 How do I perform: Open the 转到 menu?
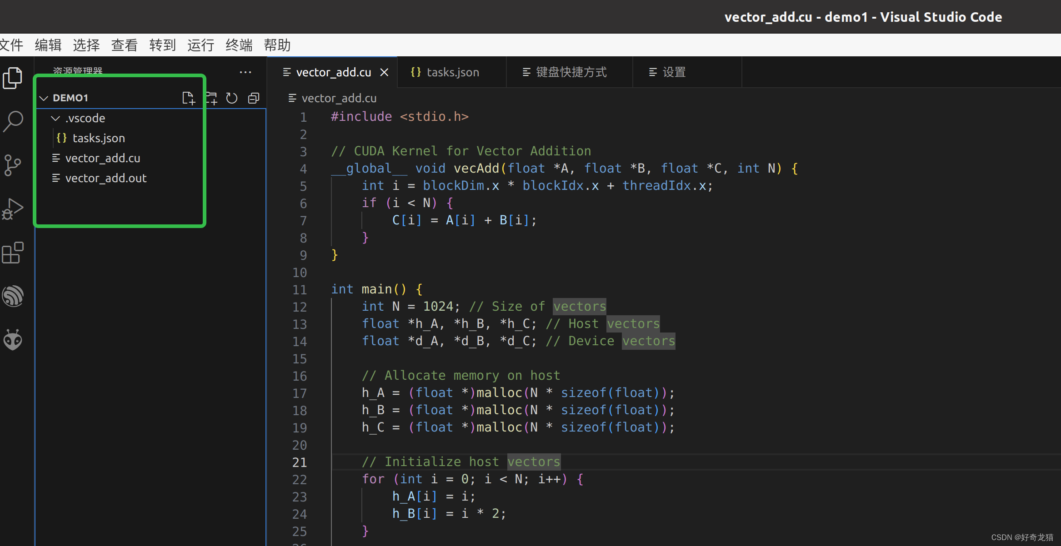click(163, 45)
